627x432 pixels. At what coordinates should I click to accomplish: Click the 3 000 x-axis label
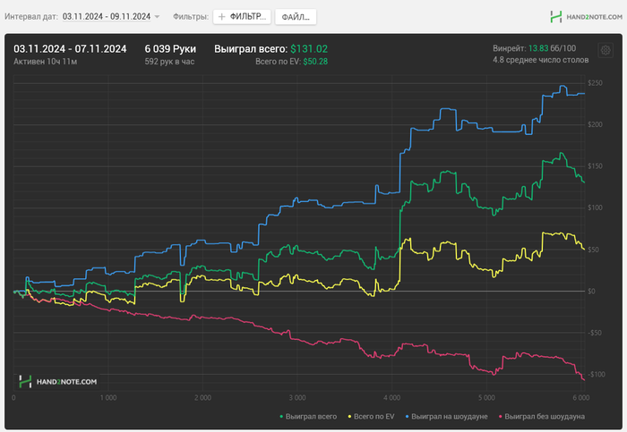point(297,398)
